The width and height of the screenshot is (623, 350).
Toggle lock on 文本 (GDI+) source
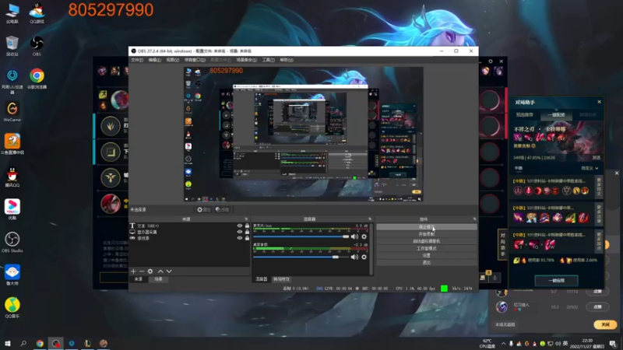247,226
